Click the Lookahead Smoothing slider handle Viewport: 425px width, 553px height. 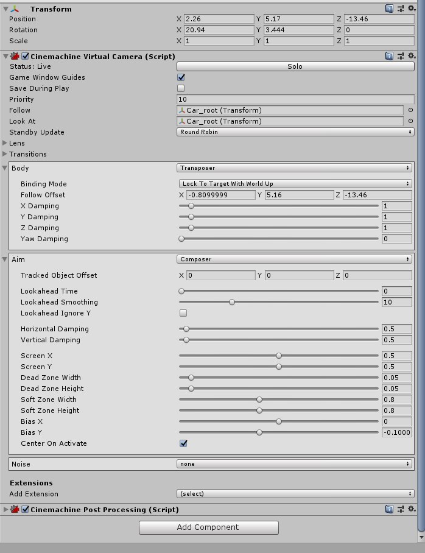[x=232, y=302]
